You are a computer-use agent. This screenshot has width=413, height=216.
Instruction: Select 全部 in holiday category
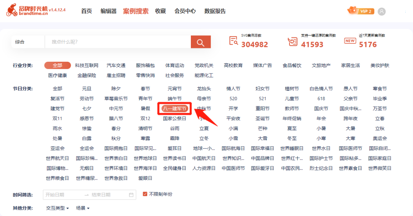(x=57, y=89)
